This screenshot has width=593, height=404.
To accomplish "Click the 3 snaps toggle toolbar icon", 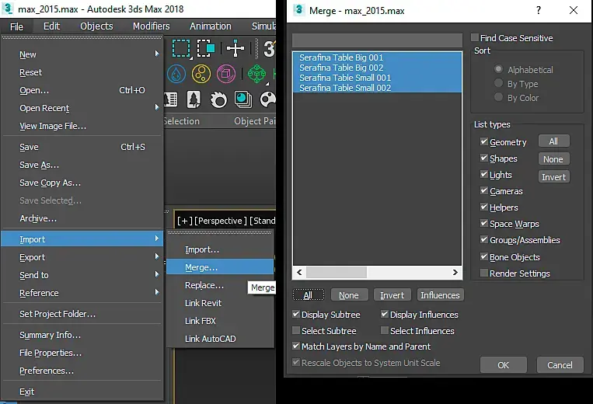I will tap(269, 49).
